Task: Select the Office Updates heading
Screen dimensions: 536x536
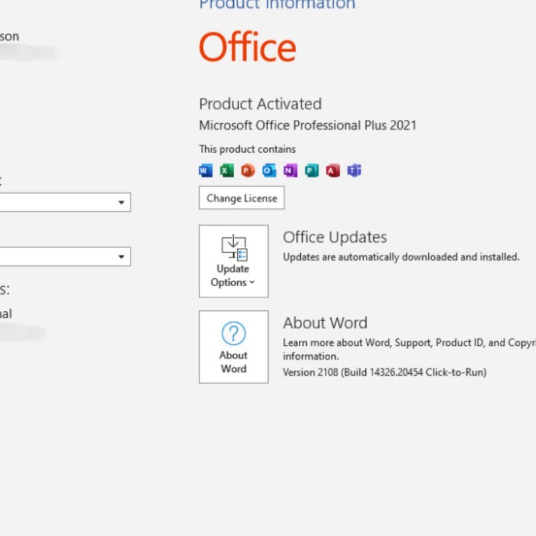Action: pos(335,237)
